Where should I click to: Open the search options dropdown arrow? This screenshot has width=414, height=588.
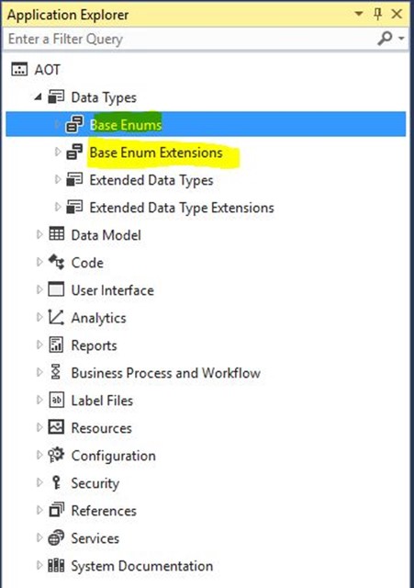(402, 39)
